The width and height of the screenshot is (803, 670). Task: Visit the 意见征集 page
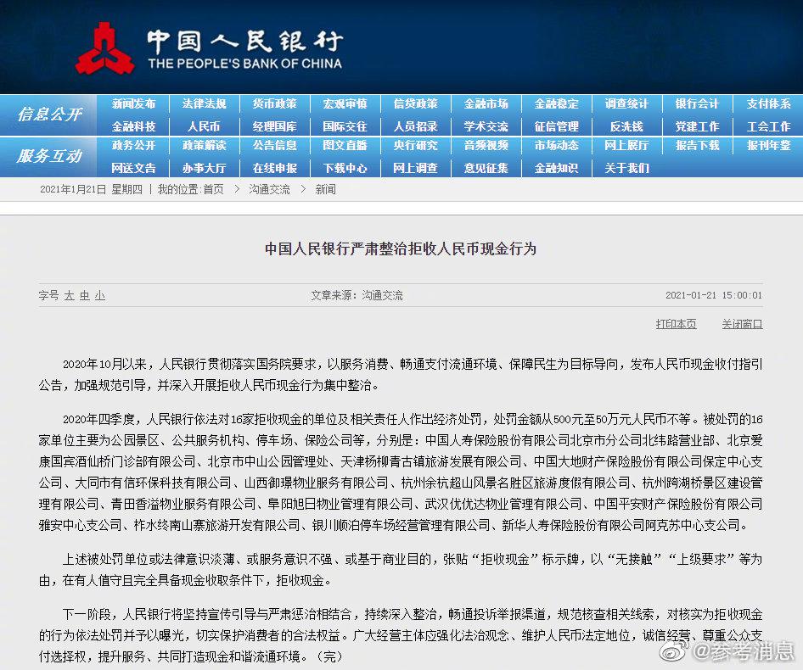pos(486,168)
